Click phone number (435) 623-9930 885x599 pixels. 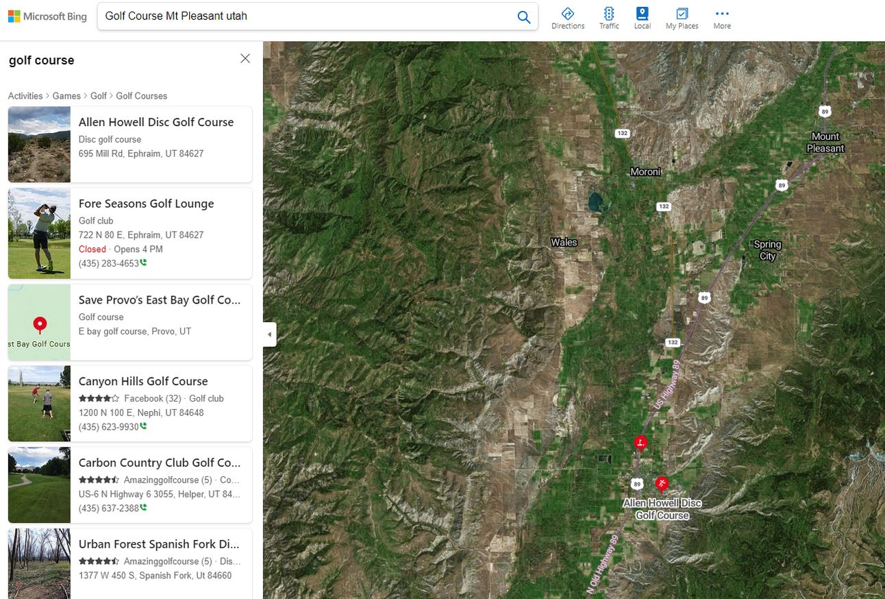(109, 427)
